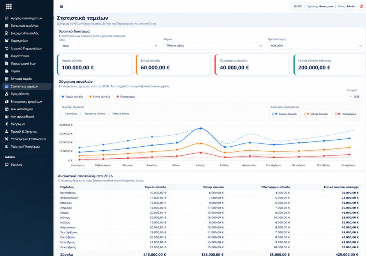The height and width of the screenshot is (256, 366).
Task: Click the Όλες ο τύπος button
Action: [121, 113]
